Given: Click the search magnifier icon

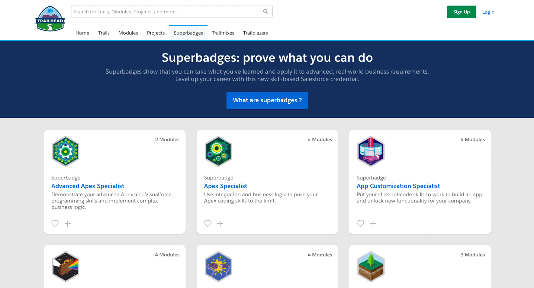Looking at the screenshot, I should point(266,12).
